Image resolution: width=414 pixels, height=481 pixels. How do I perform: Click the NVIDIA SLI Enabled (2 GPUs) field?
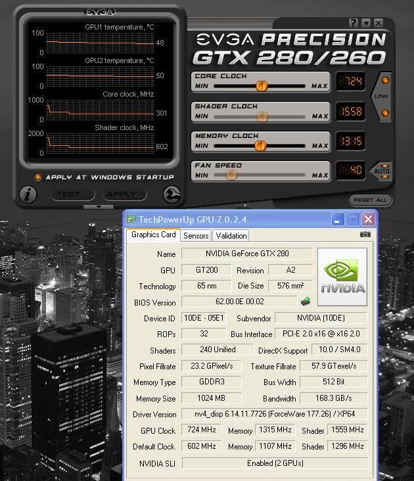pyautogui.click(x=275, y=463)
